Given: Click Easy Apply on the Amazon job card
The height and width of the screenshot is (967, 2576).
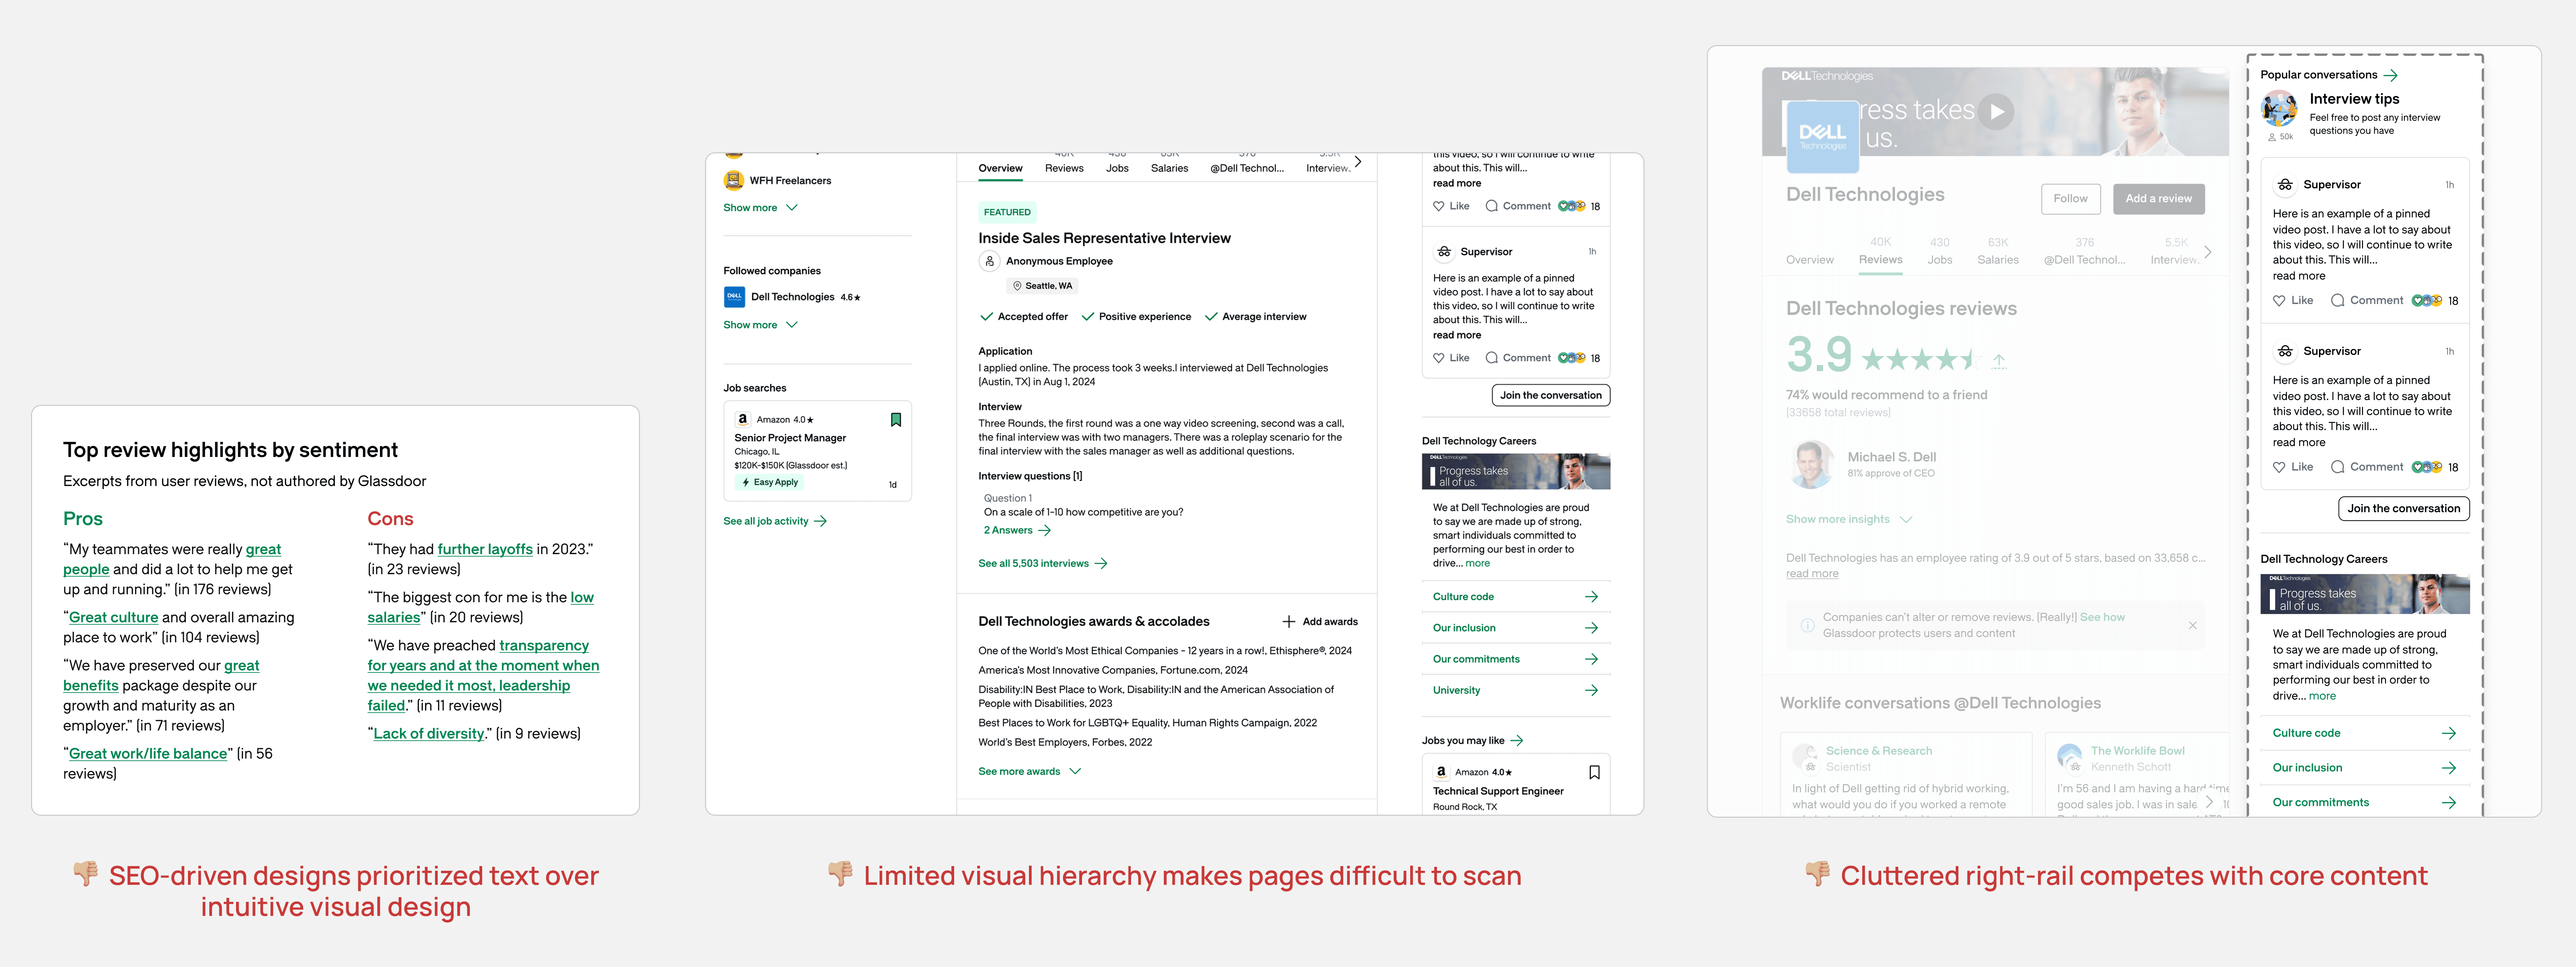Looking at the screenshot, I should (770, 482).
